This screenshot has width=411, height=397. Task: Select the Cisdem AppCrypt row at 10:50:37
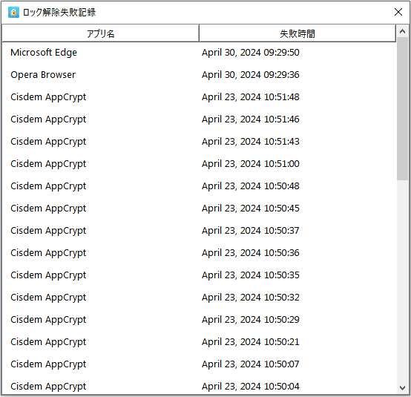click(199, 231)
